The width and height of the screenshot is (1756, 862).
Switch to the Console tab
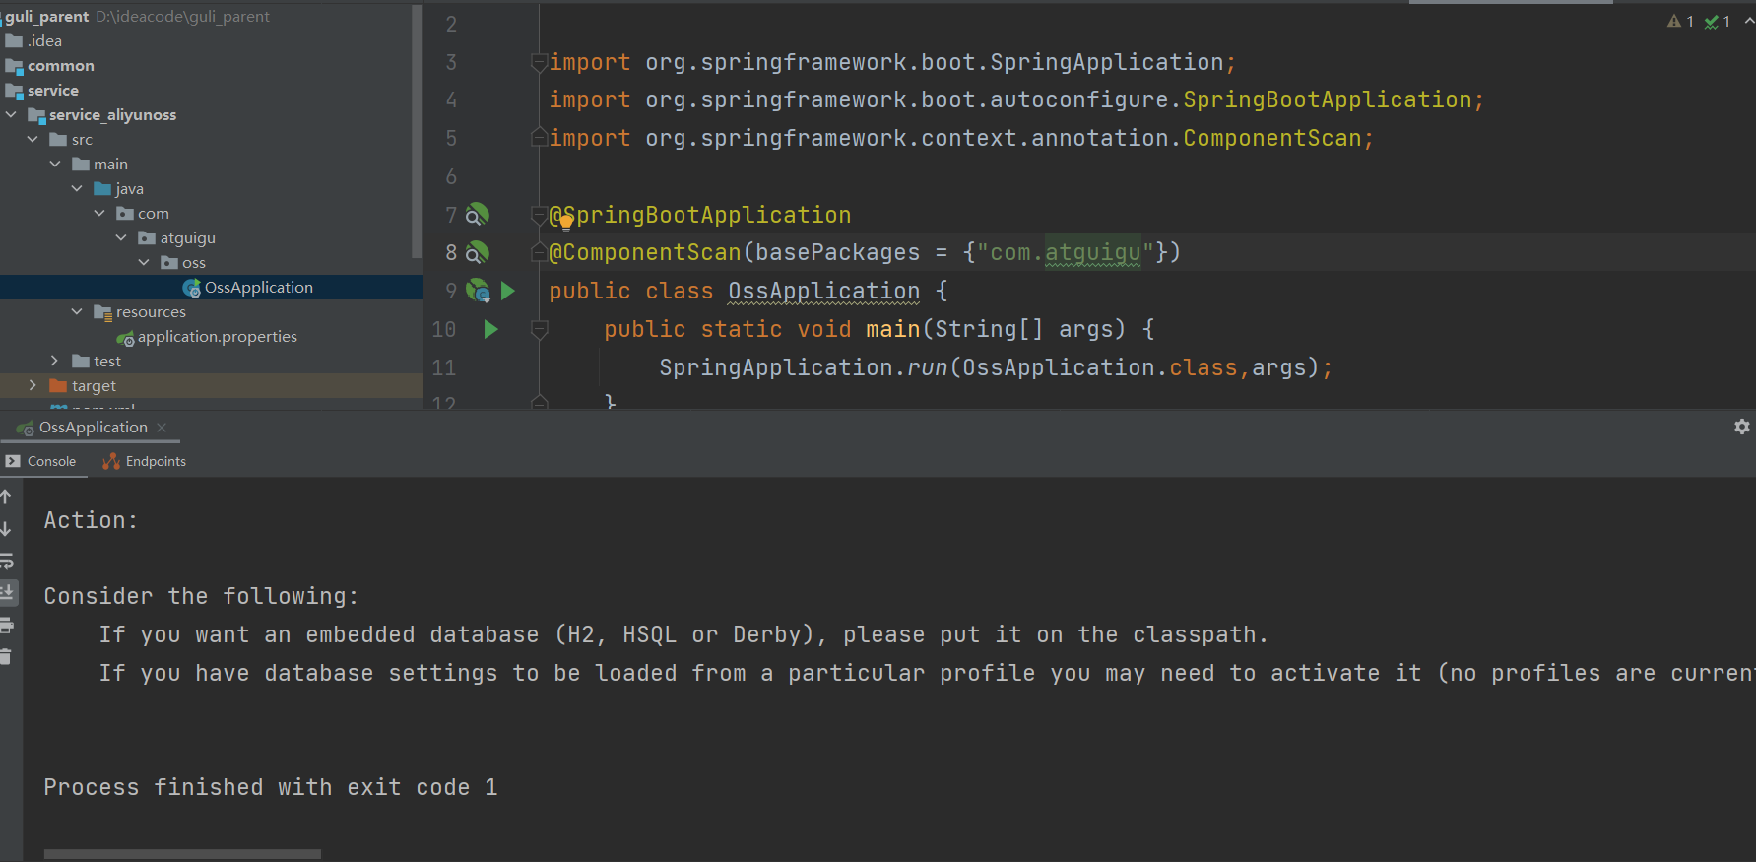pyautogui.click(x=41, y=461)
